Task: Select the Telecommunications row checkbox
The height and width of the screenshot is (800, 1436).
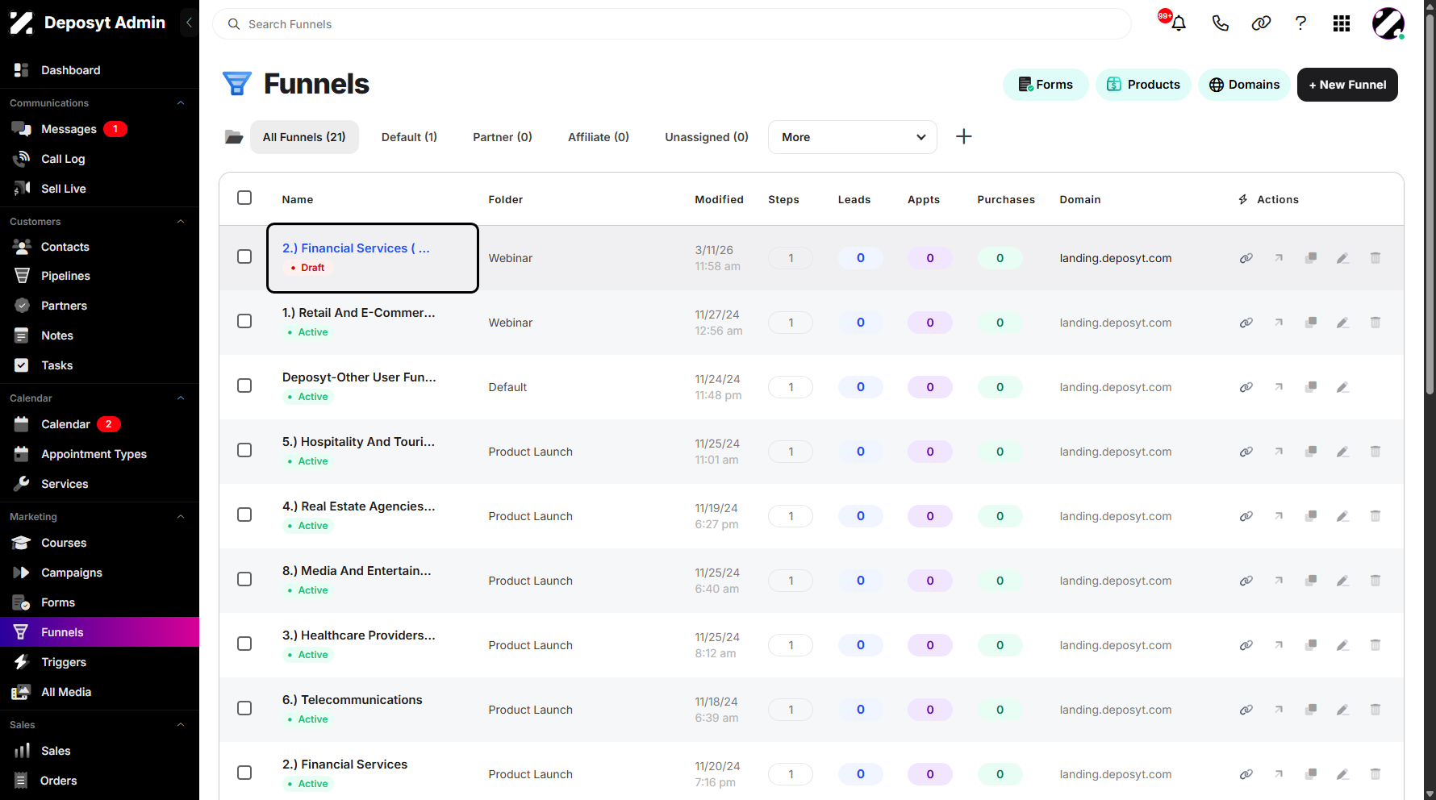Action: click(x=244, y=708)
